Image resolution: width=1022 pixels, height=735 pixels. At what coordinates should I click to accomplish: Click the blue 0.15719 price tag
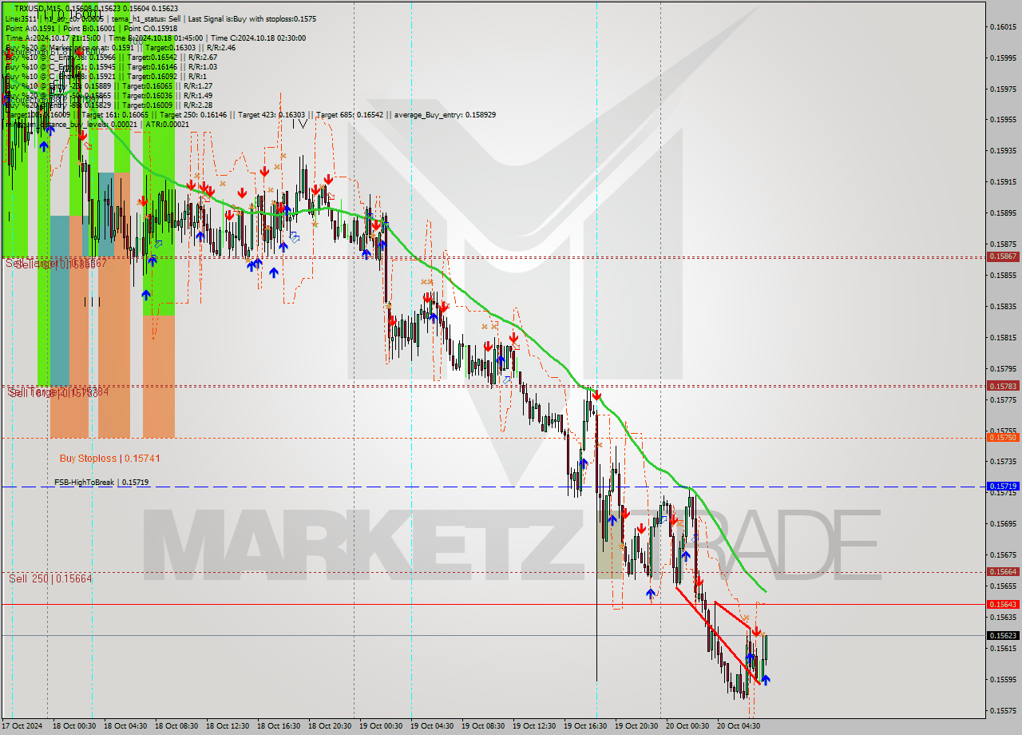tap(1003, 486)
